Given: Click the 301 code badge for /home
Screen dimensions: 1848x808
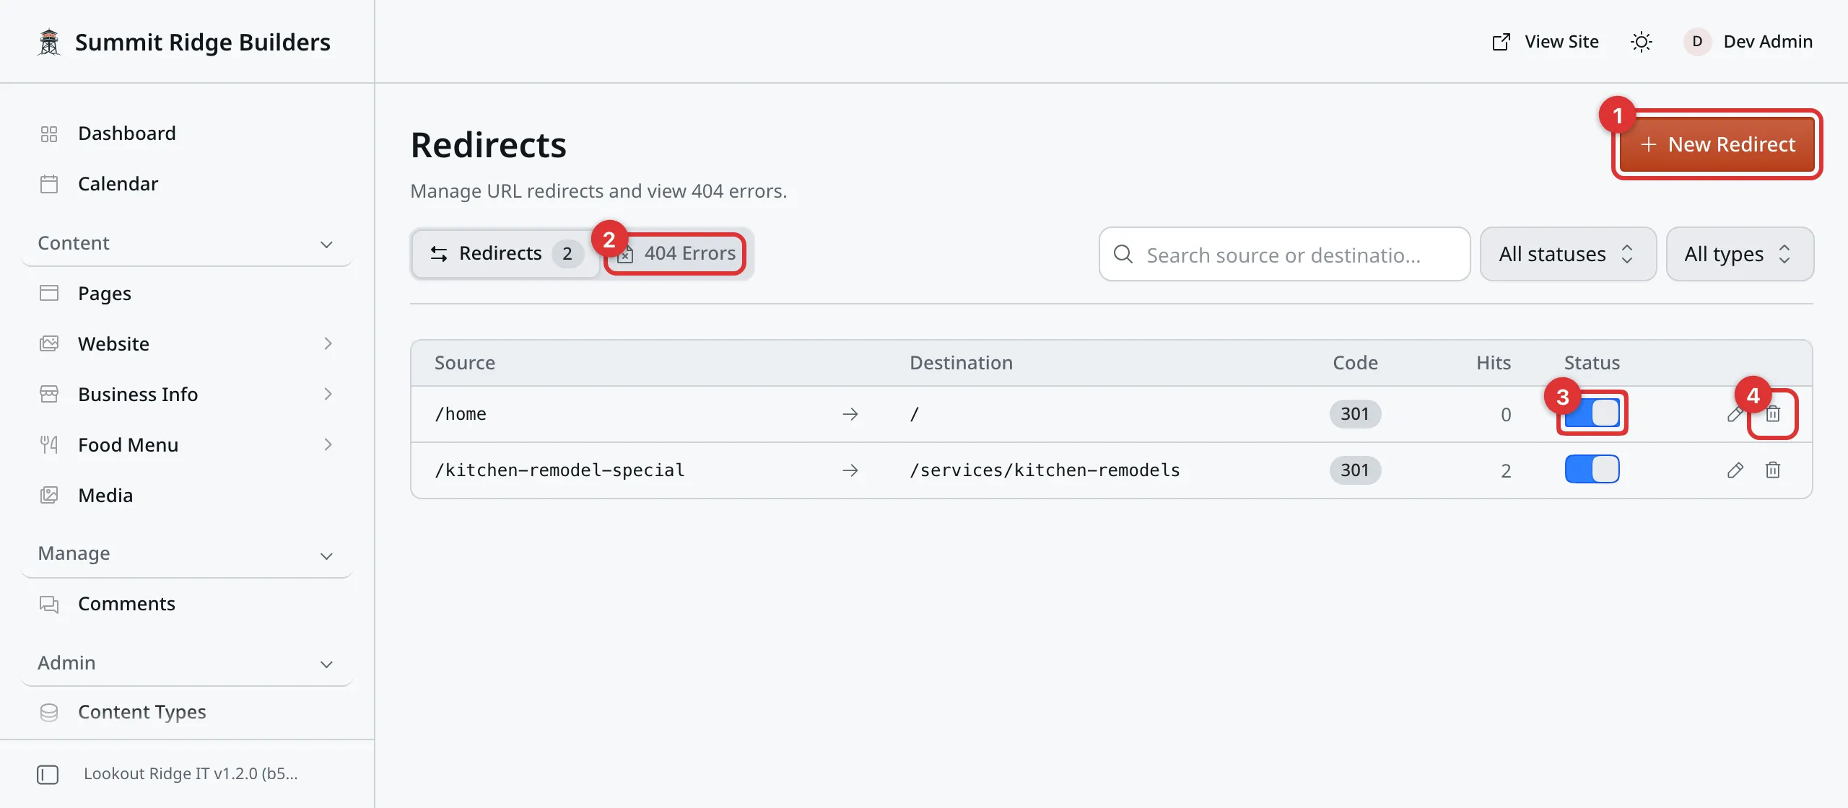Looking at the screenshot, I should (1355, 414).
